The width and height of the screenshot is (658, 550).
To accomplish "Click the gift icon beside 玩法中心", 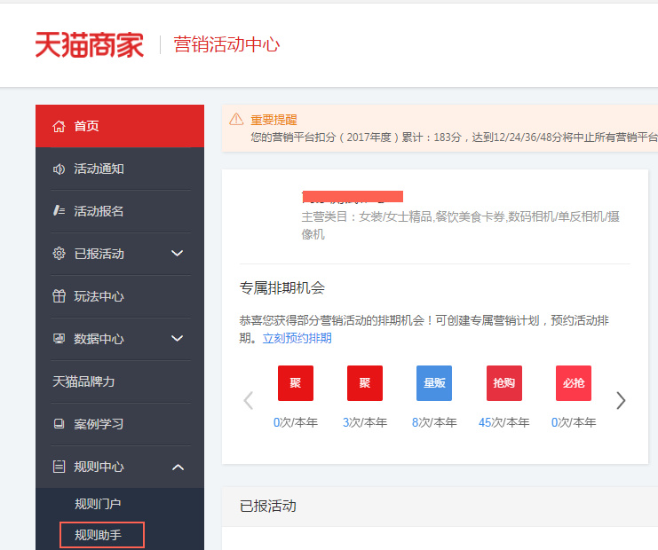I will click(59, 296).
